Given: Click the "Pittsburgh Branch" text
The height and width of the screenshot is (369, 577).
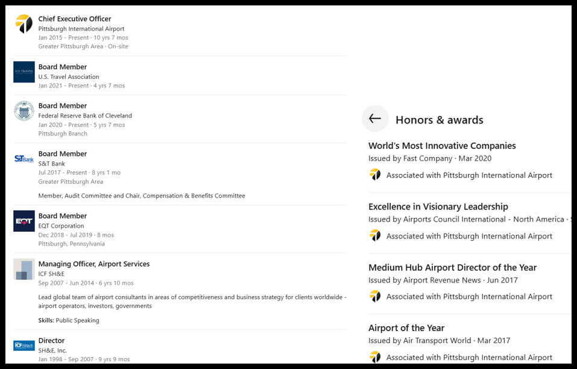Looking at the screenshot, I should point(63,134).
